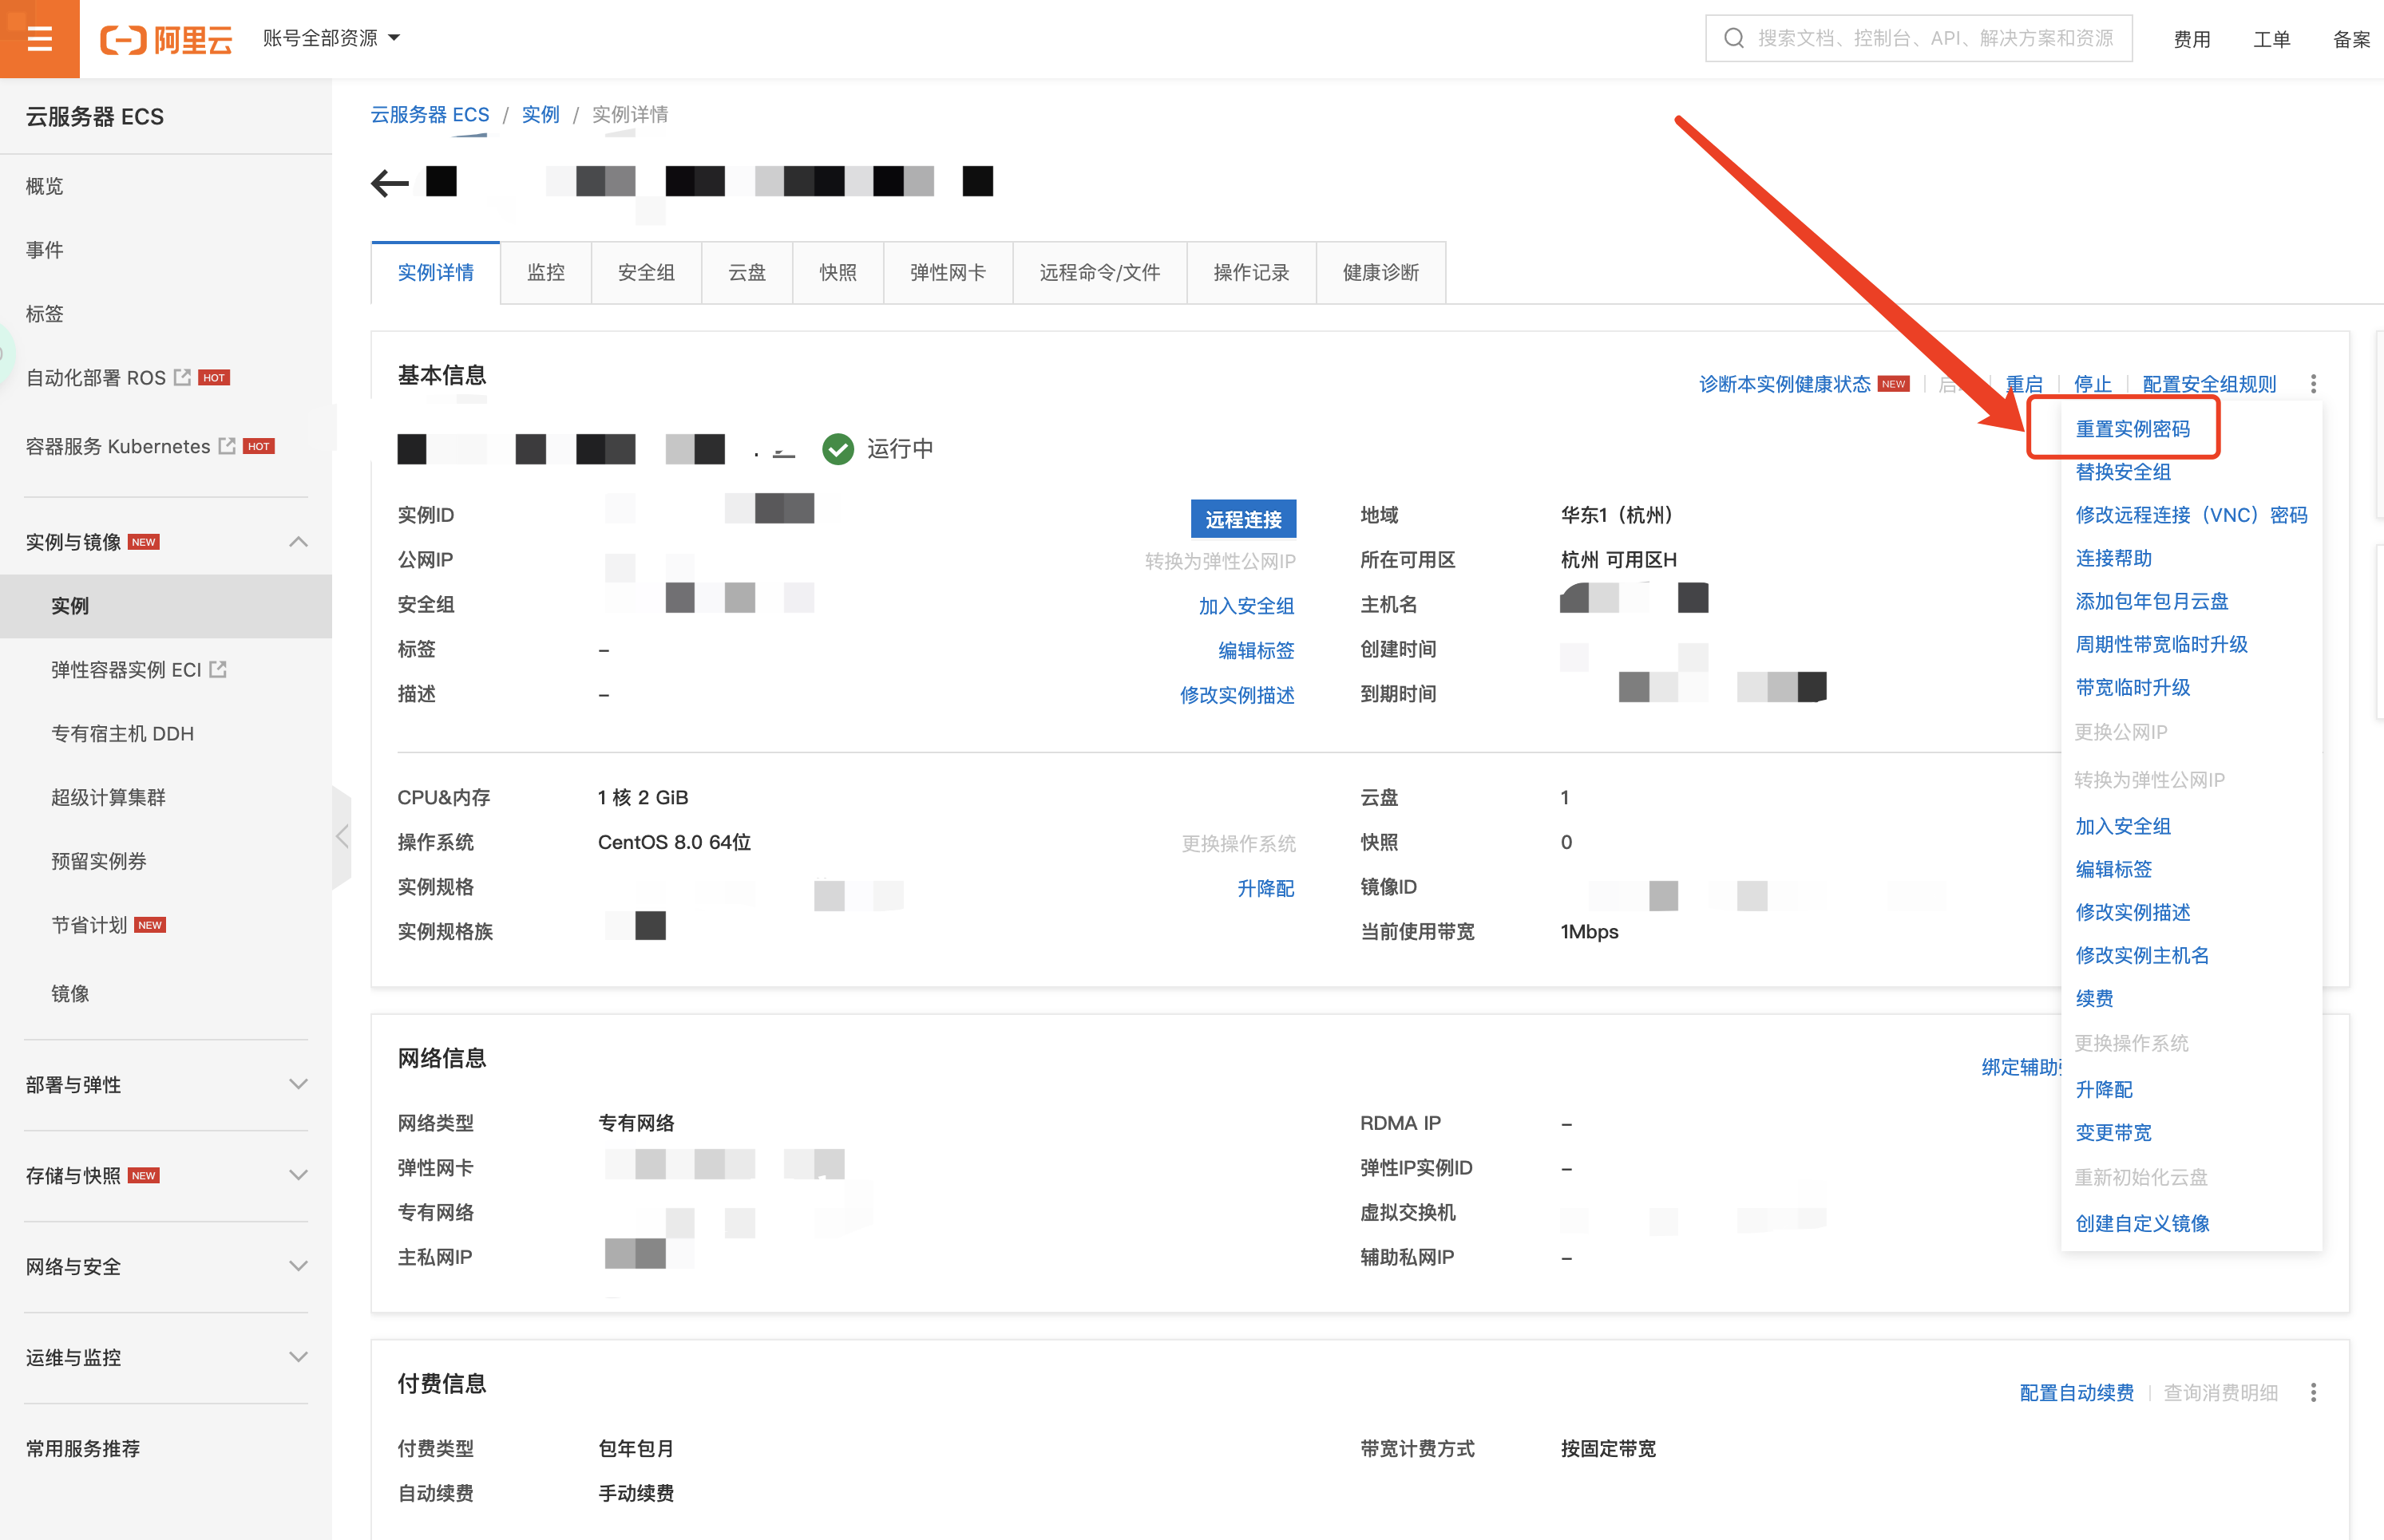2384x1540 pixels.
Task: Click the 诊断本实例健康状态 link
Action: pyautogui.click(x=1784, y=384)
